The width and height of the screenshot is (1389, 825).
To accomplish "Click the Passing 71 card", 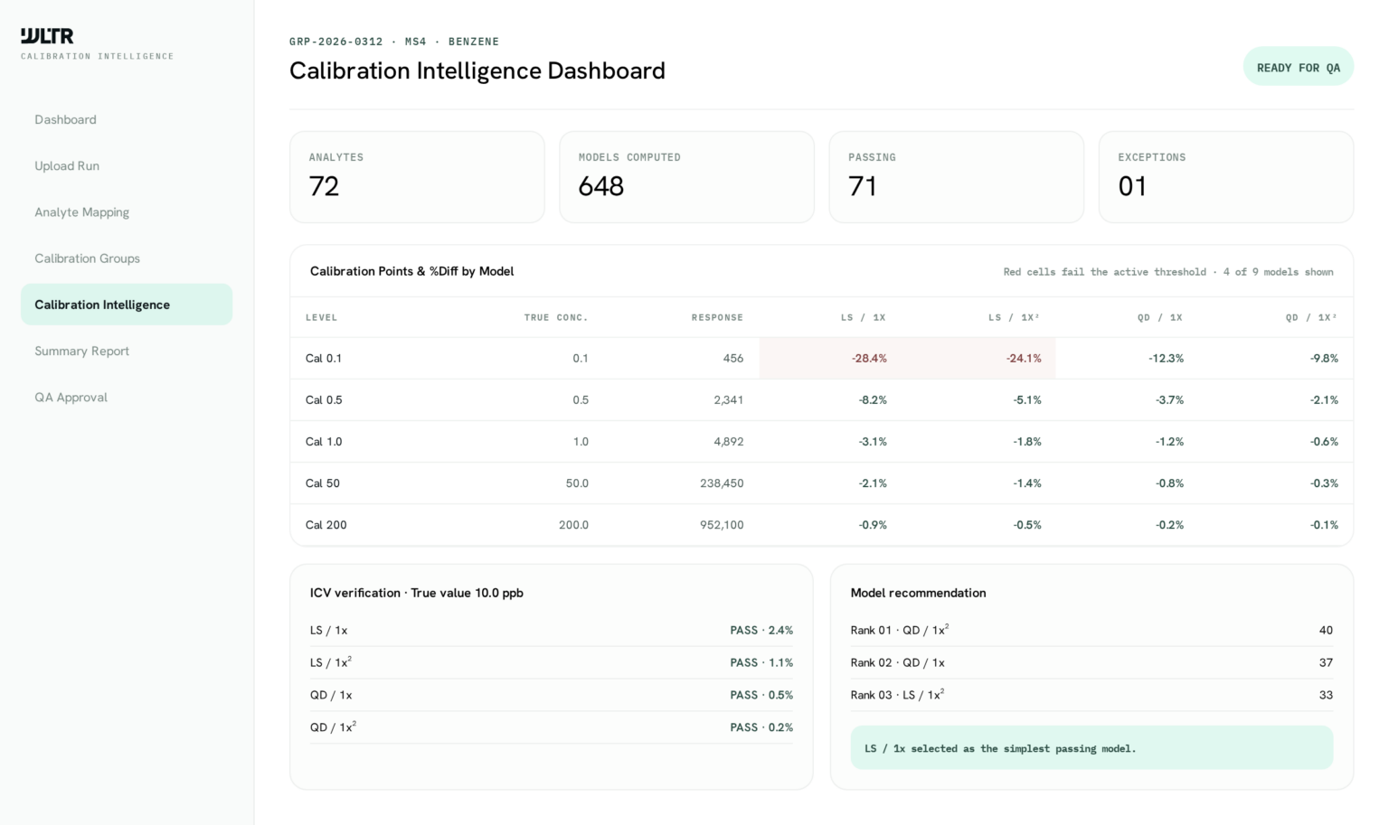I will pyautogui.click(x=956, y=177).
